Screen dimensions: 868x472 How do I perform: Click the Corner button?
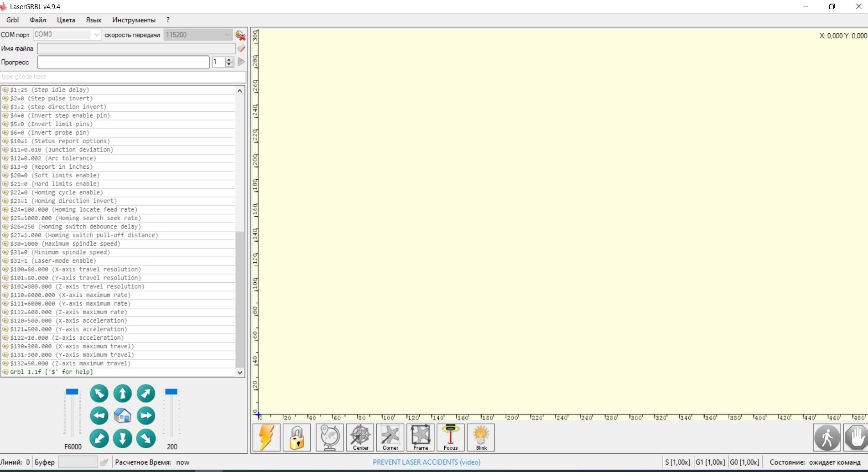[390, 437]
